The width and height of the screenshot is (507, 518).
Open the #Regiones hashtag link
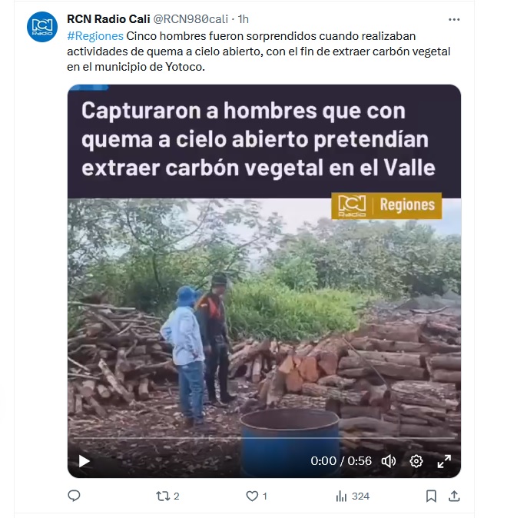95,36
